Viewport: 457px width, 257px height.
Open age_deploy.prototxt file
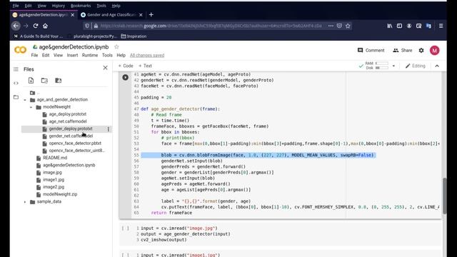68,114
